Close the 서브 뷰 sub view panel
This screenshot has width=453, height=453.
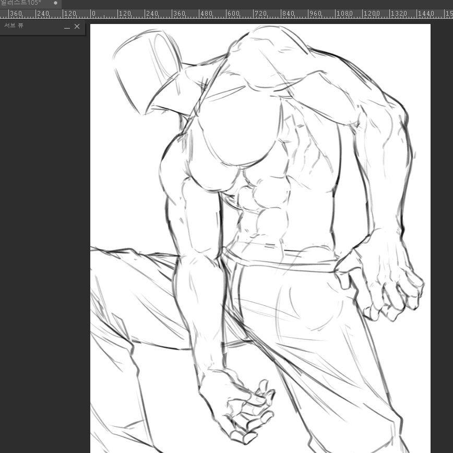point(77,27)
